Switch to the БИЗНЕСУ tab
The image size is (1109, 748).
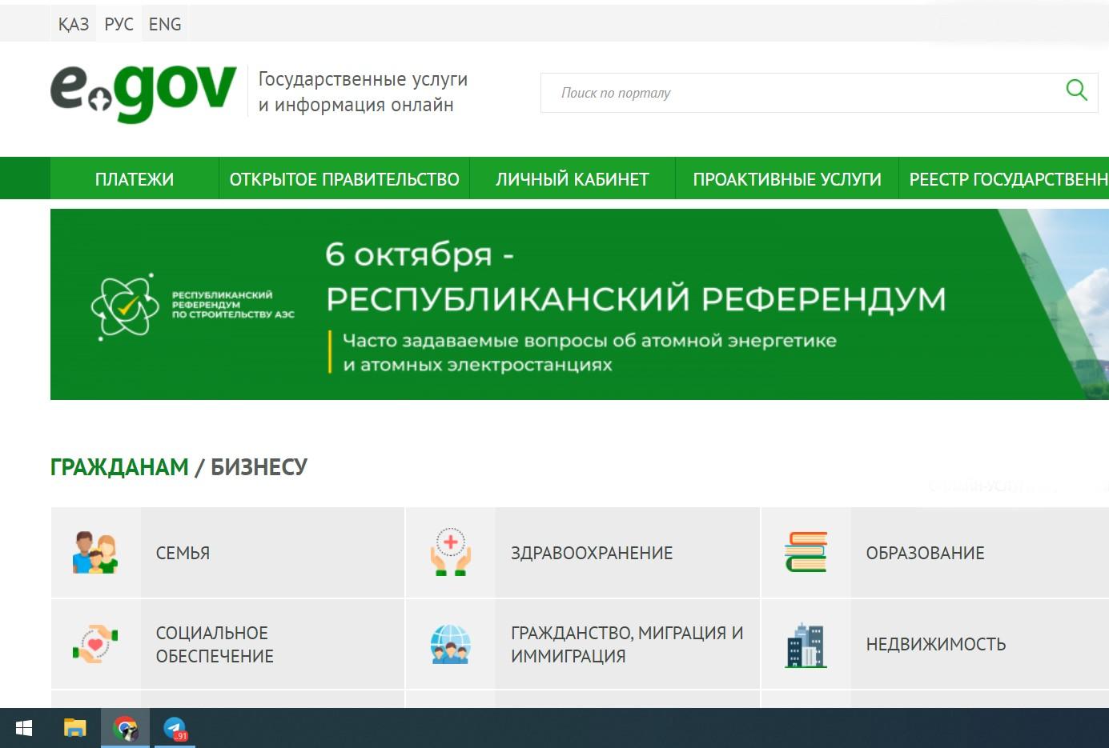tap(259, 466)
